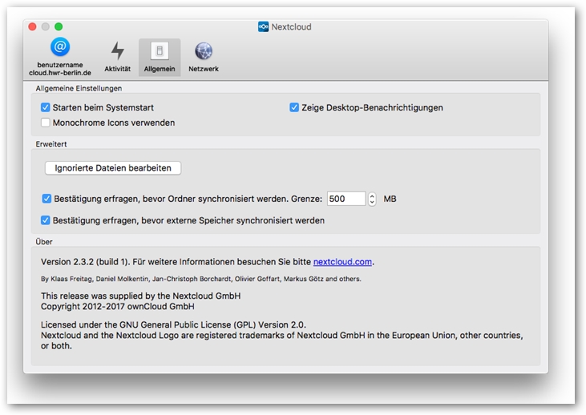Toggle Zeige Desktop-Benachrichtigungen checkbox

click(x=294, y=107)
